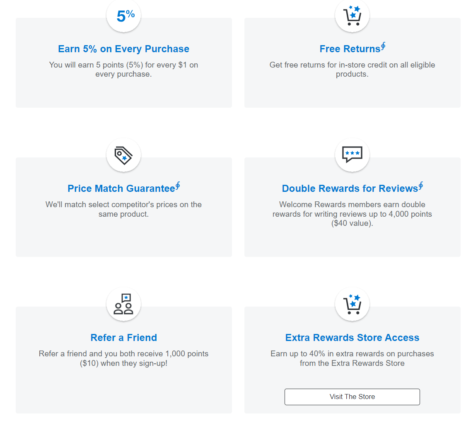This screenshot has height=428, width=466.
Task: Click the refer a friend 1,000 points description
Action: click(123, 358)
